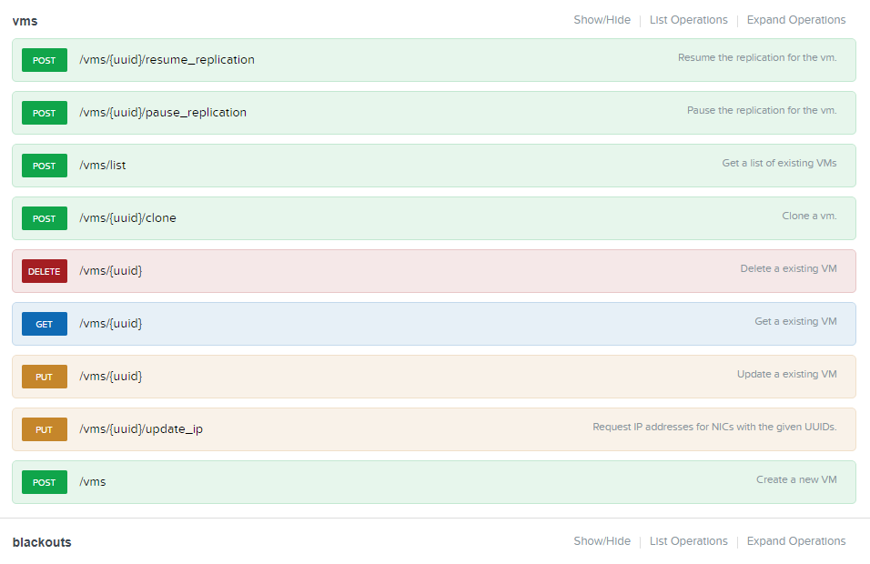Click List Operations for blackouts section
The width and height of the screenshot is (870, 564).
689,540
